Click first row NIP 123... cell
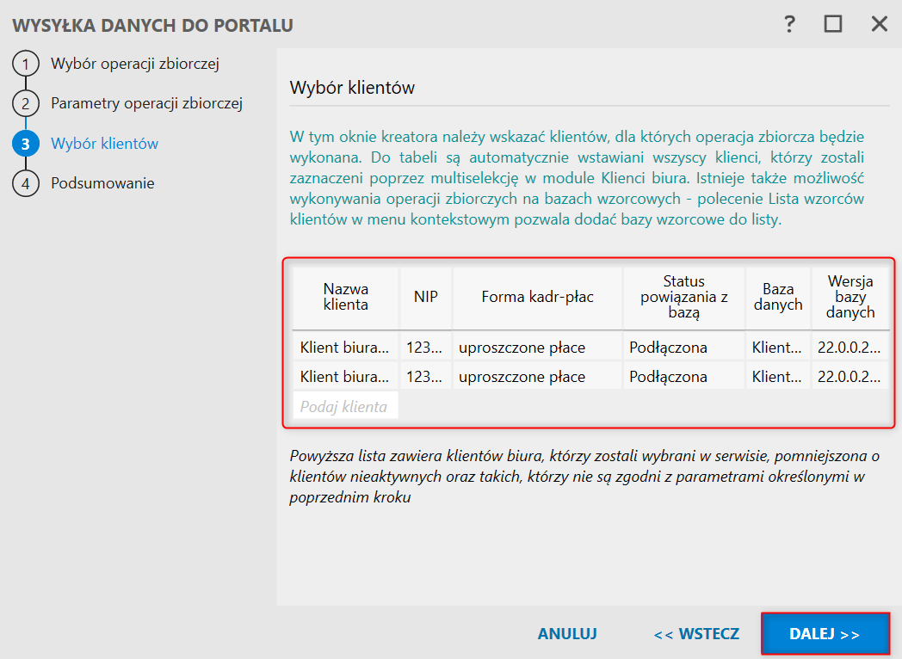The height and width of the screenshot is (659, 902). [x=426, y=348]
